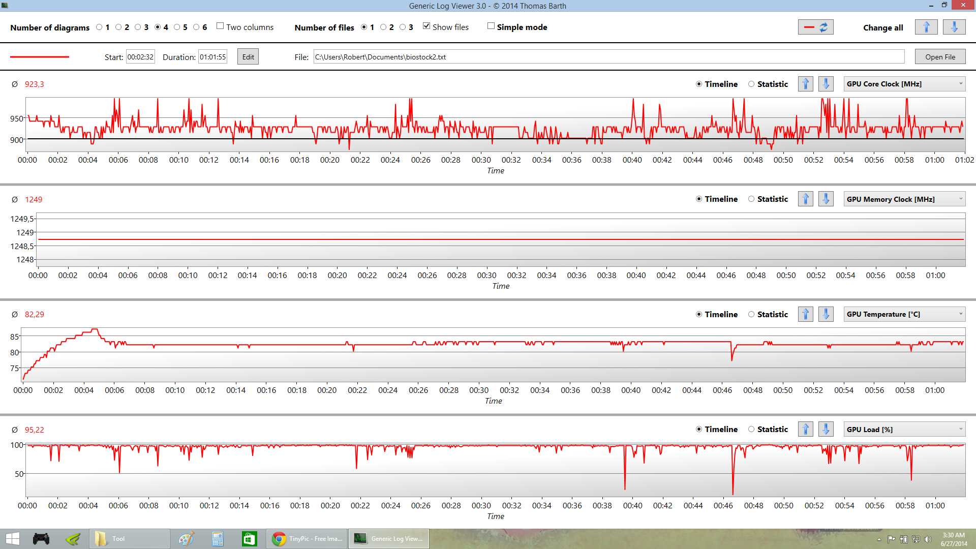Open GPU Load [%] dropdown

click(x=904, y=430)
